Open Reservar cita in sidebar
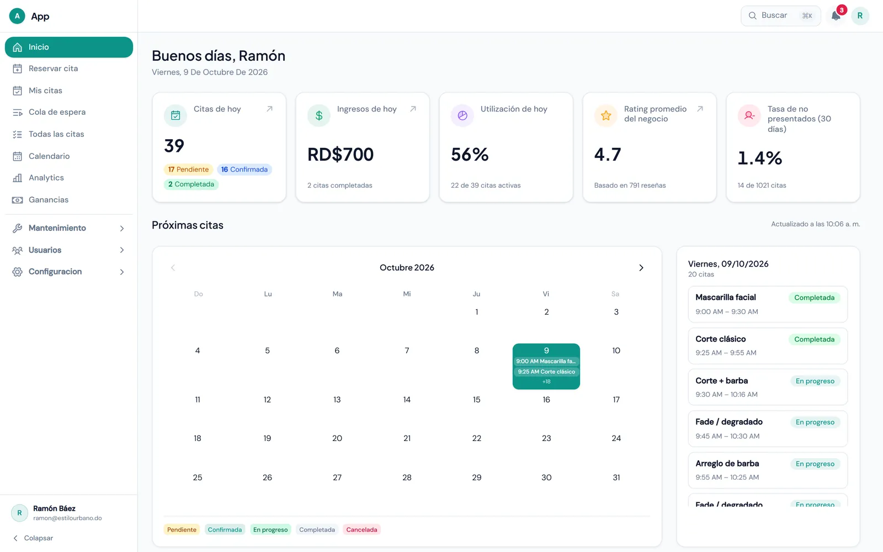 (x=69, y=68)
